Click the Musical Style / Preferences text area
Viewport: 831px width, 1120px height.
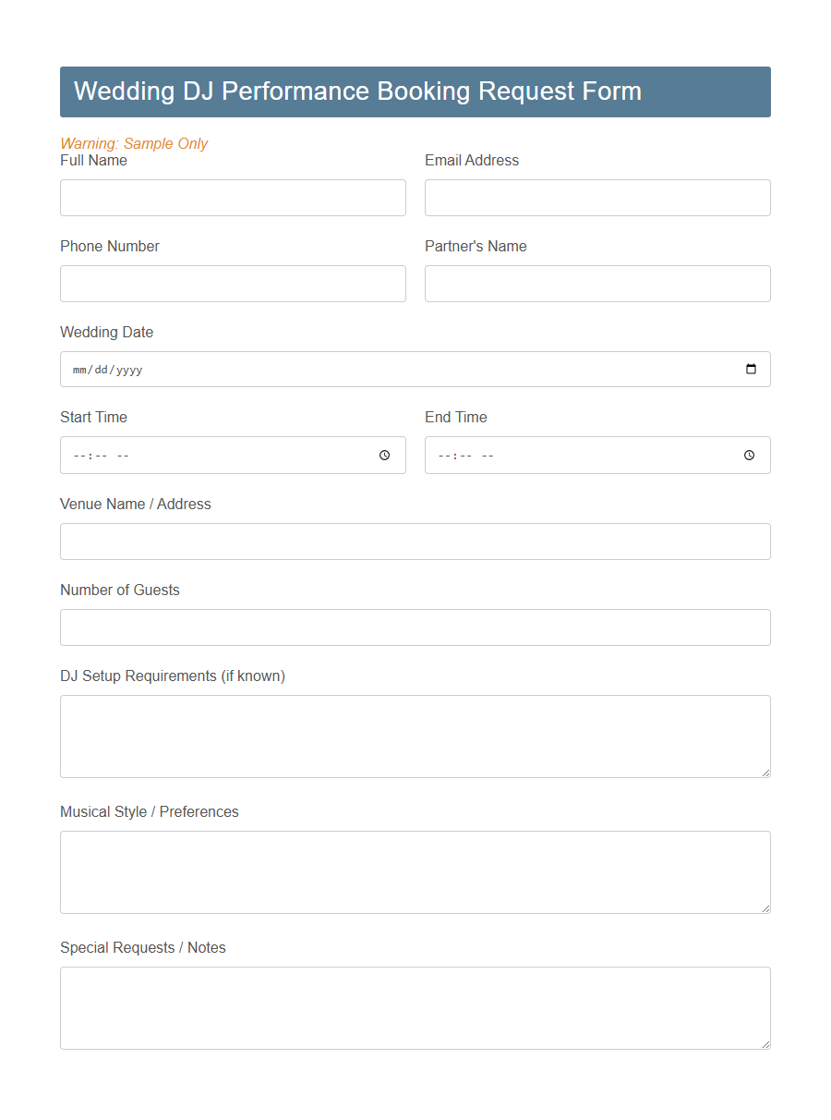click(415, 870)
